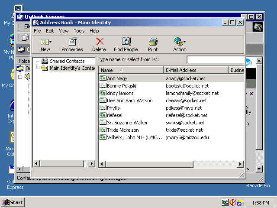Open the New button dropdown arrow
Viewport: 277px width, 208px height.
click(x=51, y=42)
